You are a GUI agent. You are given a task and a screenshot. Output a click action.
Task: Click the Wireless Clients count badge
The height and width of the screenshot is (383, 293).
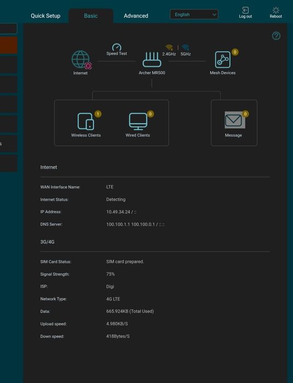[x=98, y=114]
